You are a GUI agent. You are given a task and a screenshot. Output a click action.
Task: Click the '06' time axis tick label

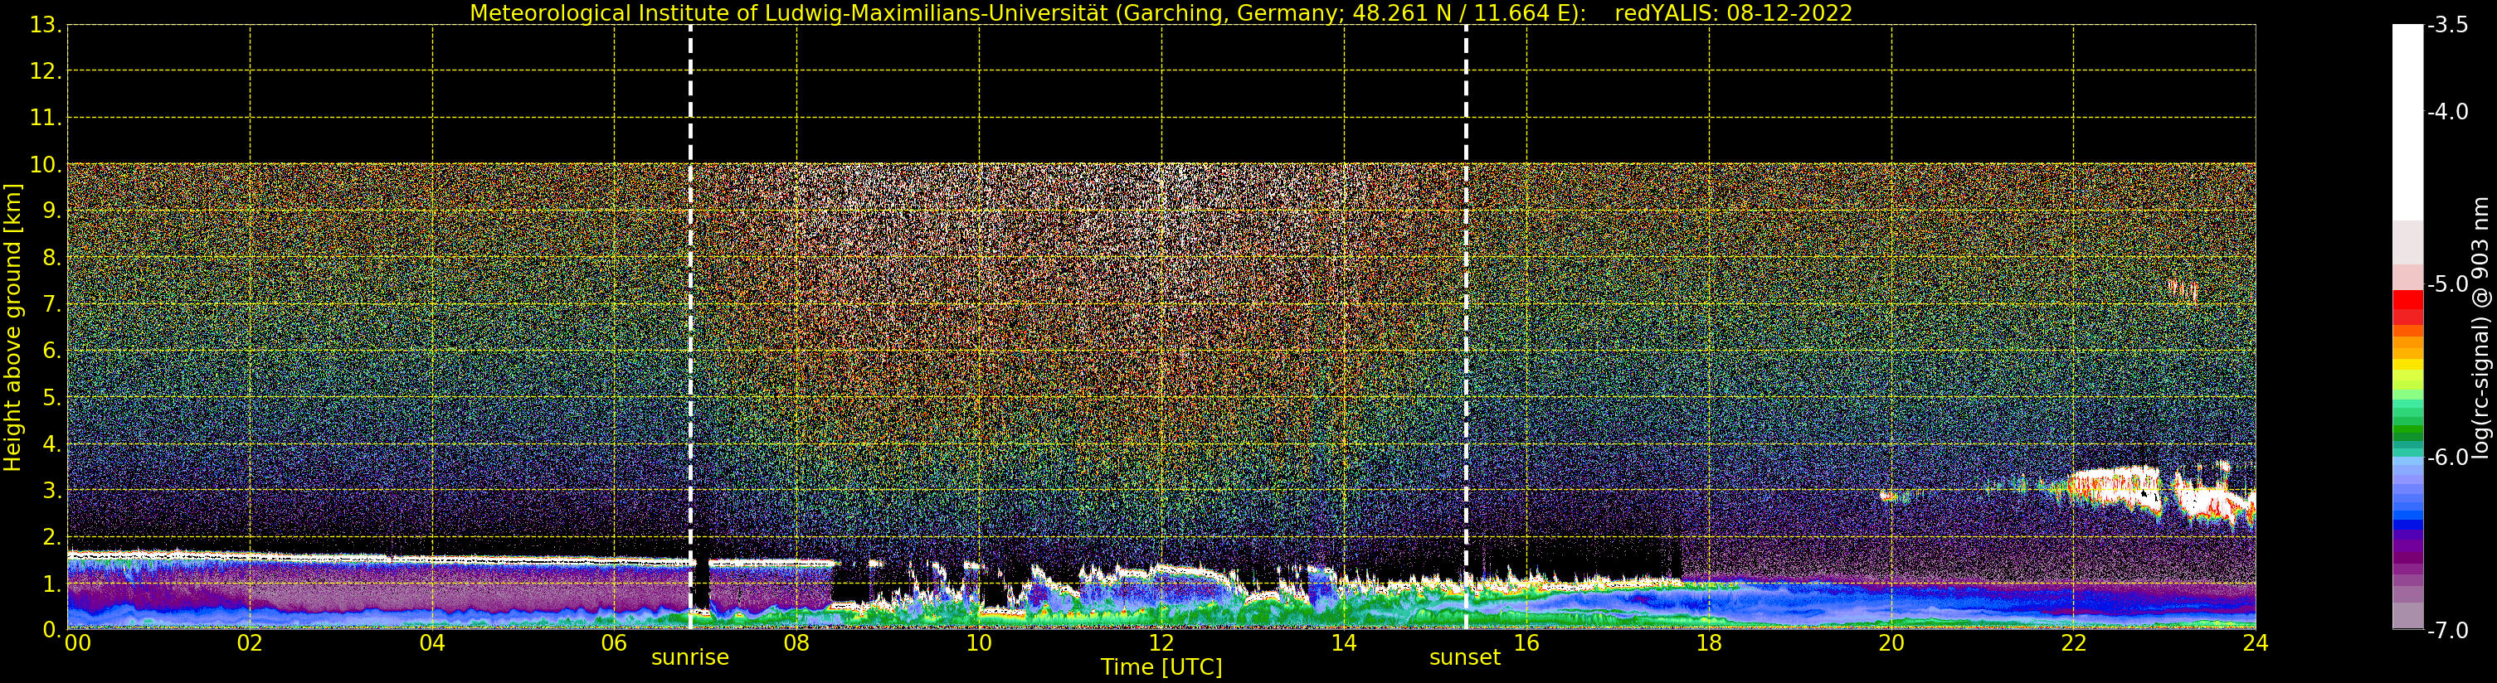click(615, 643)
